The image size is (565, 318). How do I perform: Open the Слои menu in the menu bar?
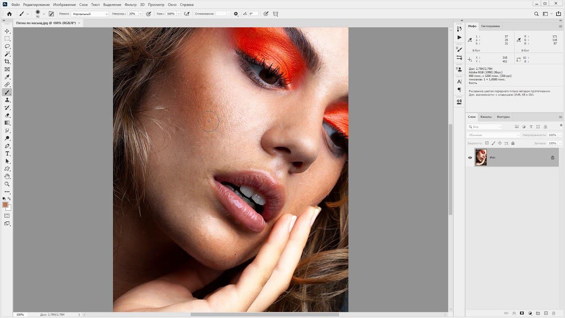[x=83, y=4]
